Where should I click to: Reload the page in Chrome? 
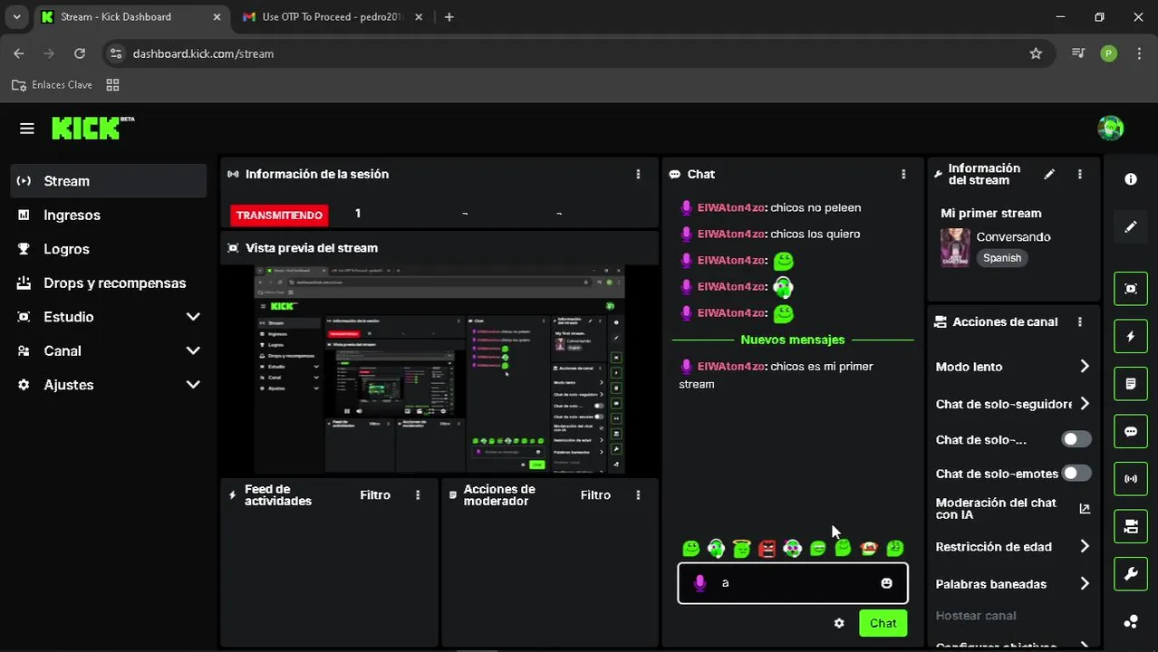coord(80,53)
